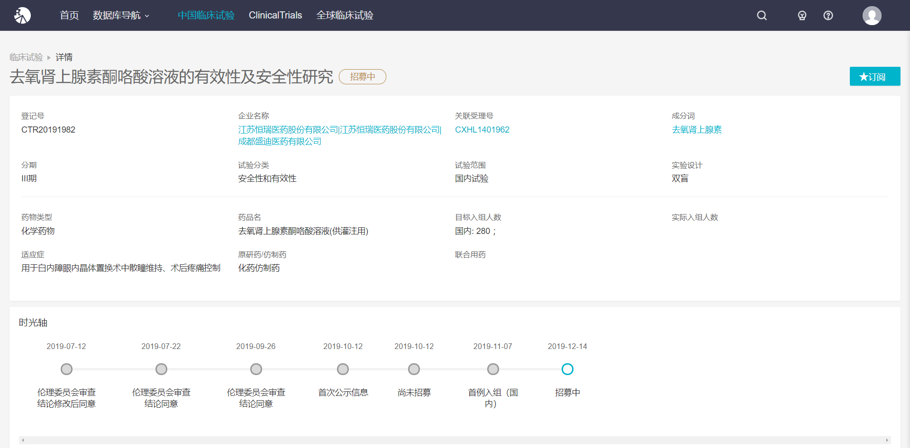Open the search magnifier icon

coord(762,16)
